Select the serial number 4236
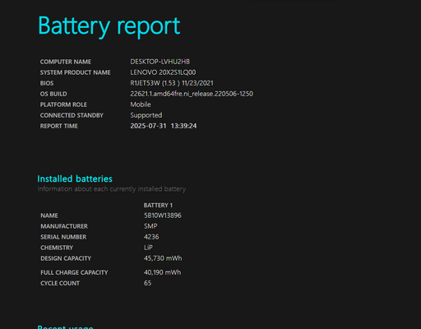 click(x=151, y=237)
